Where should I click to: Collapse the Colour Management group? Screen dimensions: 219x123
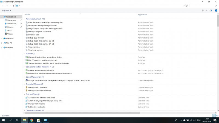click(24, 77)
